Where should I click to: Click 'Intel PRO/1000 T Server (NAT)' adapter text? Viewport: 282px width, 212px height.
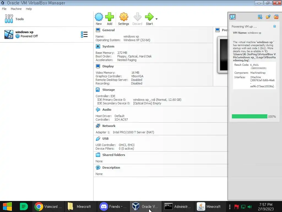(134, 132)
